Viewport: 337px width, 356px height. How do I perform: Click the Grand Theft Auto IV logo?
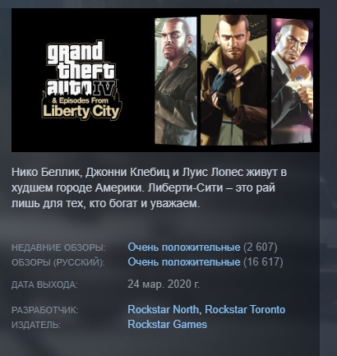[x=81, y=81]
